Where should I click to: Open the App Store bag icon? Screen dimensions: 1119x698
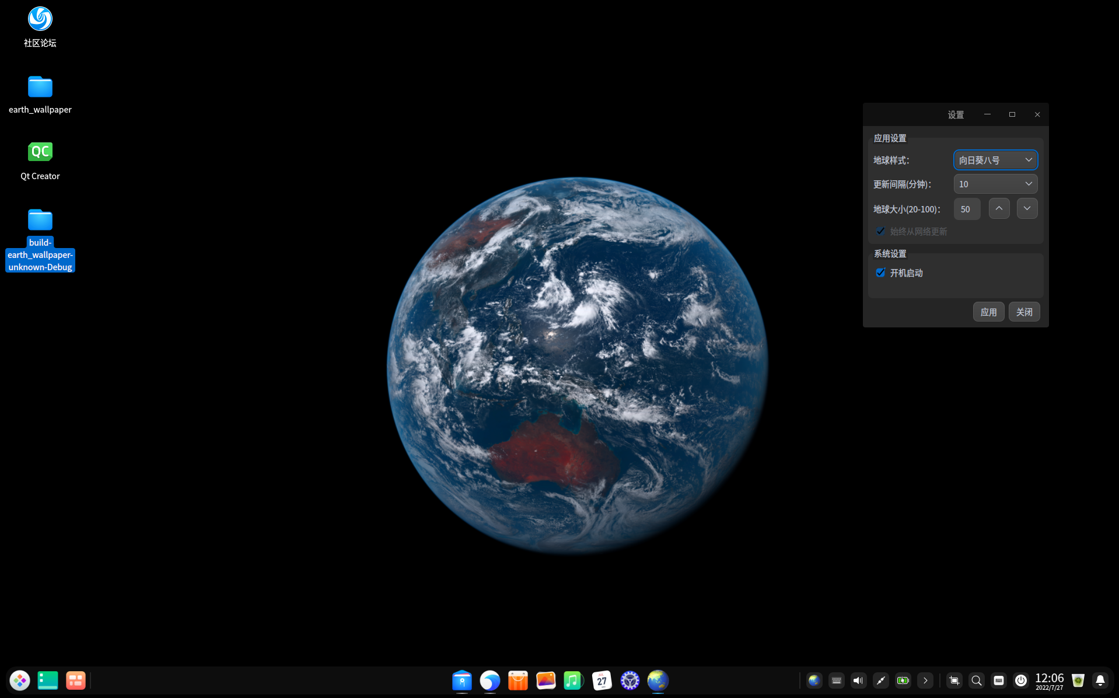click(x=517, y=680)
